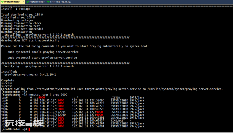The height and width of the screenshot is (133, 233).
Task: Click the ":::9000" local address entry
Action: [39, 98]
